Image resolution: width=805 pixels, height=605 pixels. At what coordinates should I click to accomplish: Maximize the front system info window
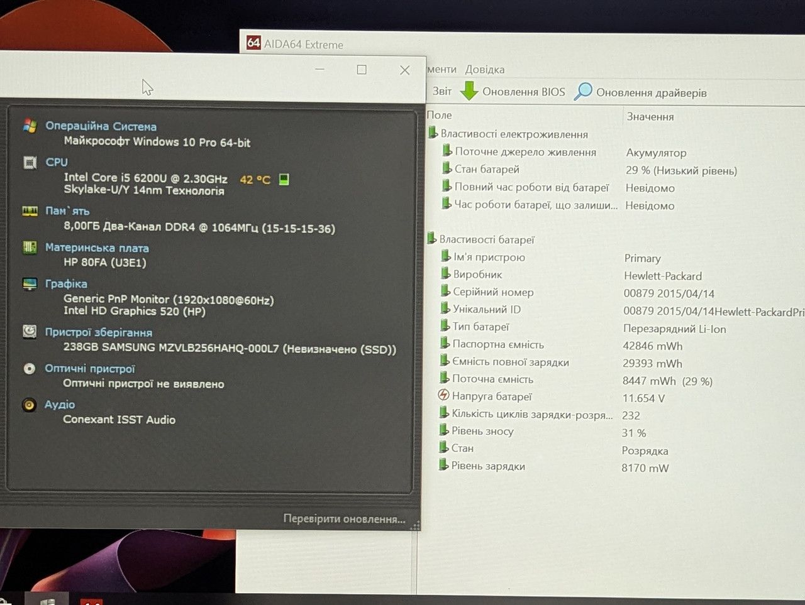pos(362,70)
